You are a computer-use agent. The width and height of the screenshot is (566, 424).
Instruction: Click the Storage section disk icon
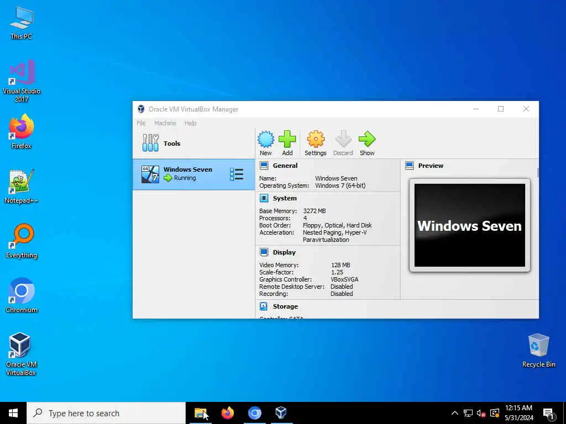tap(264, 306)
